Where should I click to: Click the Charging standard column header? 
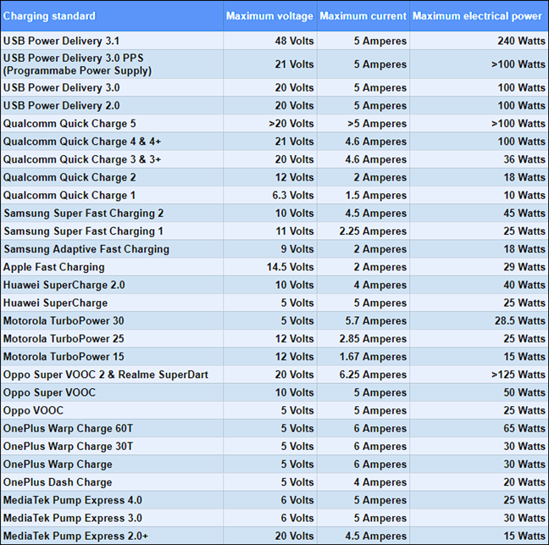[x=51, y=16]
